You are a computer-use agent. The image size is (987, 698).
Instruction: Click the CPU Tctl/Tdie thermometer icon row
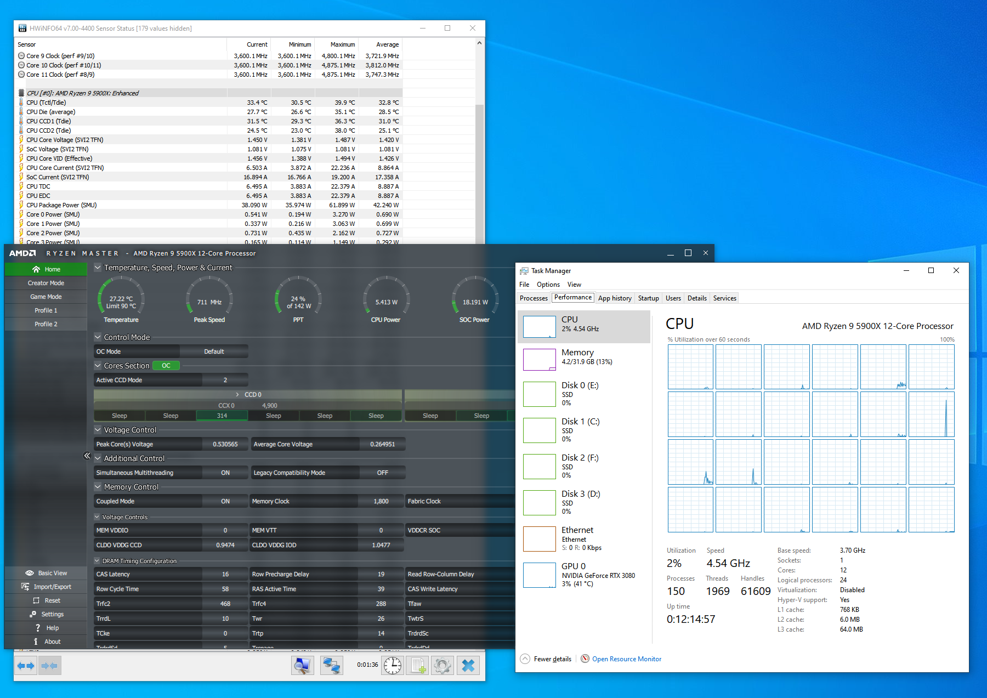coord(21,103)
